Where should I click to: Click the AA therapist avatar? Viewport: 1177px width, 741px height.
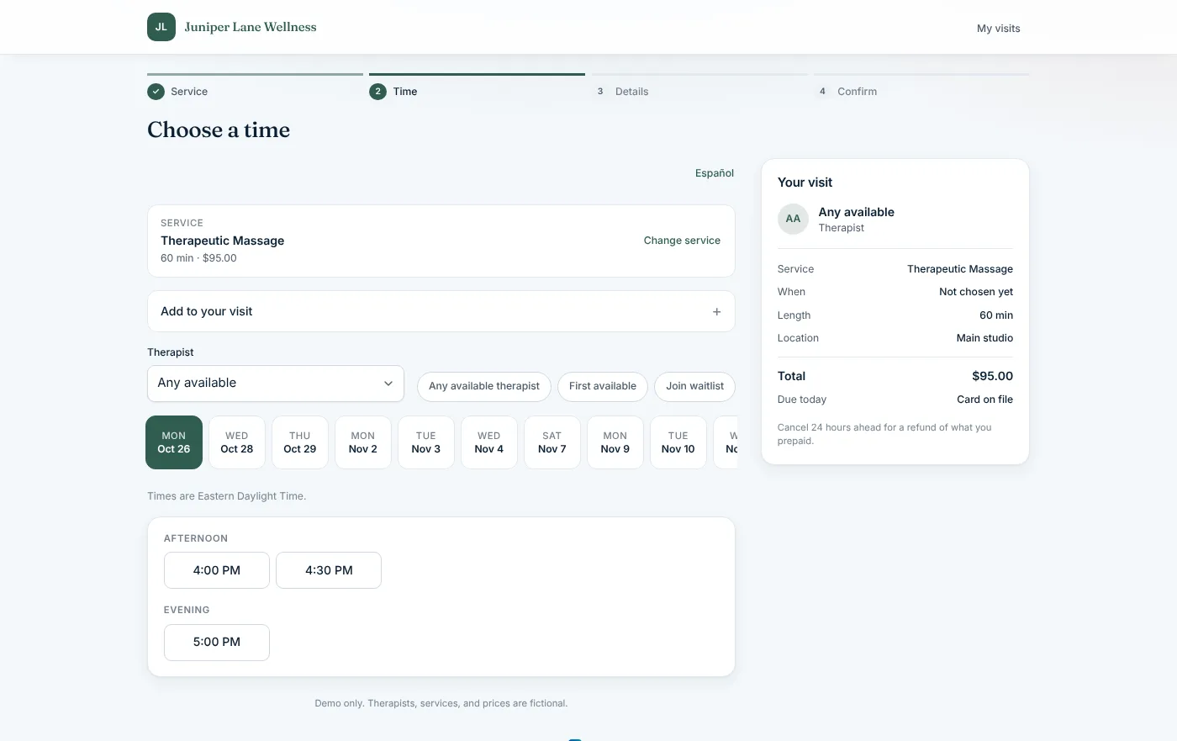click(793, 219)
